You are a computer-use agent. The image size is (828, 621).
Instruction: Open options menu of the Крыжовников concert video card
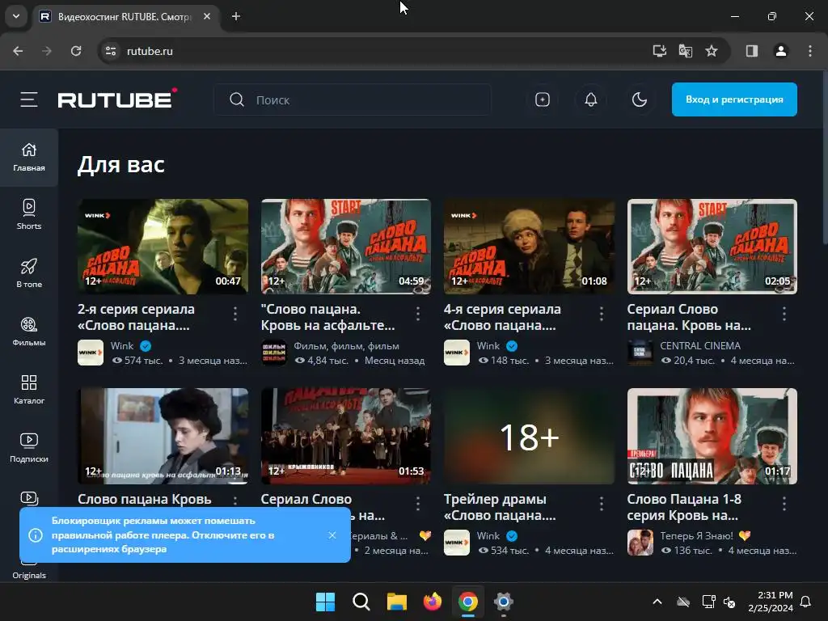(x=418, y=504)
